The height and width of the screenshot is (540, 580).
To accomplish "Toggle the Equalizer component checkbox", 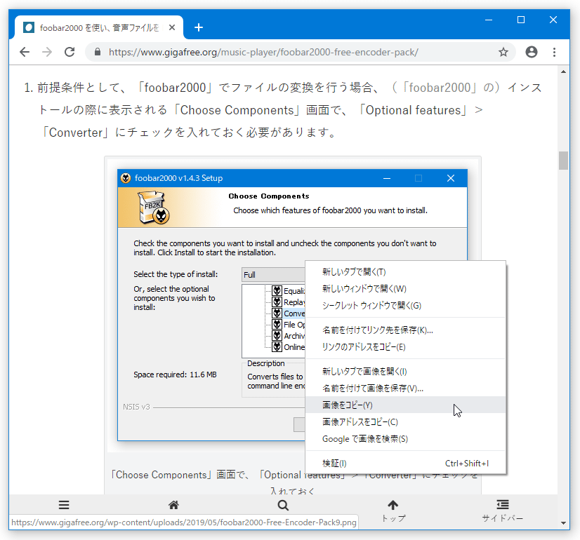I will (x=277, y=290).
